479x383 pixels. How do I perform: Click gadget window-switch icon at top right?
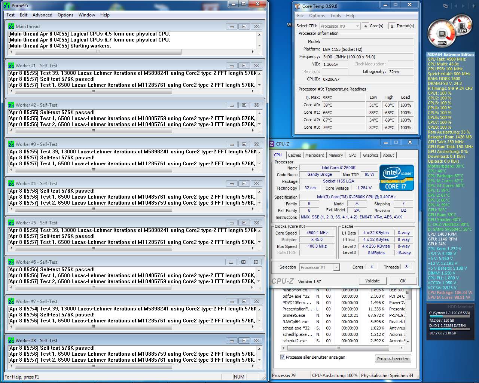[x=445, y=6]
